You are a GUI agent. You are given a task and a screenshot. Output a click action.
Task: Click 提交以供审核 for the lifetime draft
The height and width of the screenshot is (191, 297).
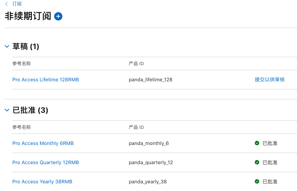(x=269, y=80)
